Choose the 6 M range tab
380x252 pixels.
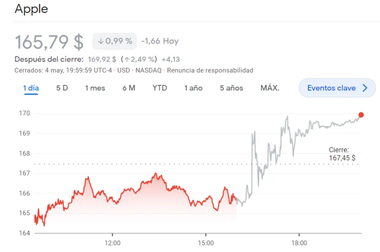[129, 88]
